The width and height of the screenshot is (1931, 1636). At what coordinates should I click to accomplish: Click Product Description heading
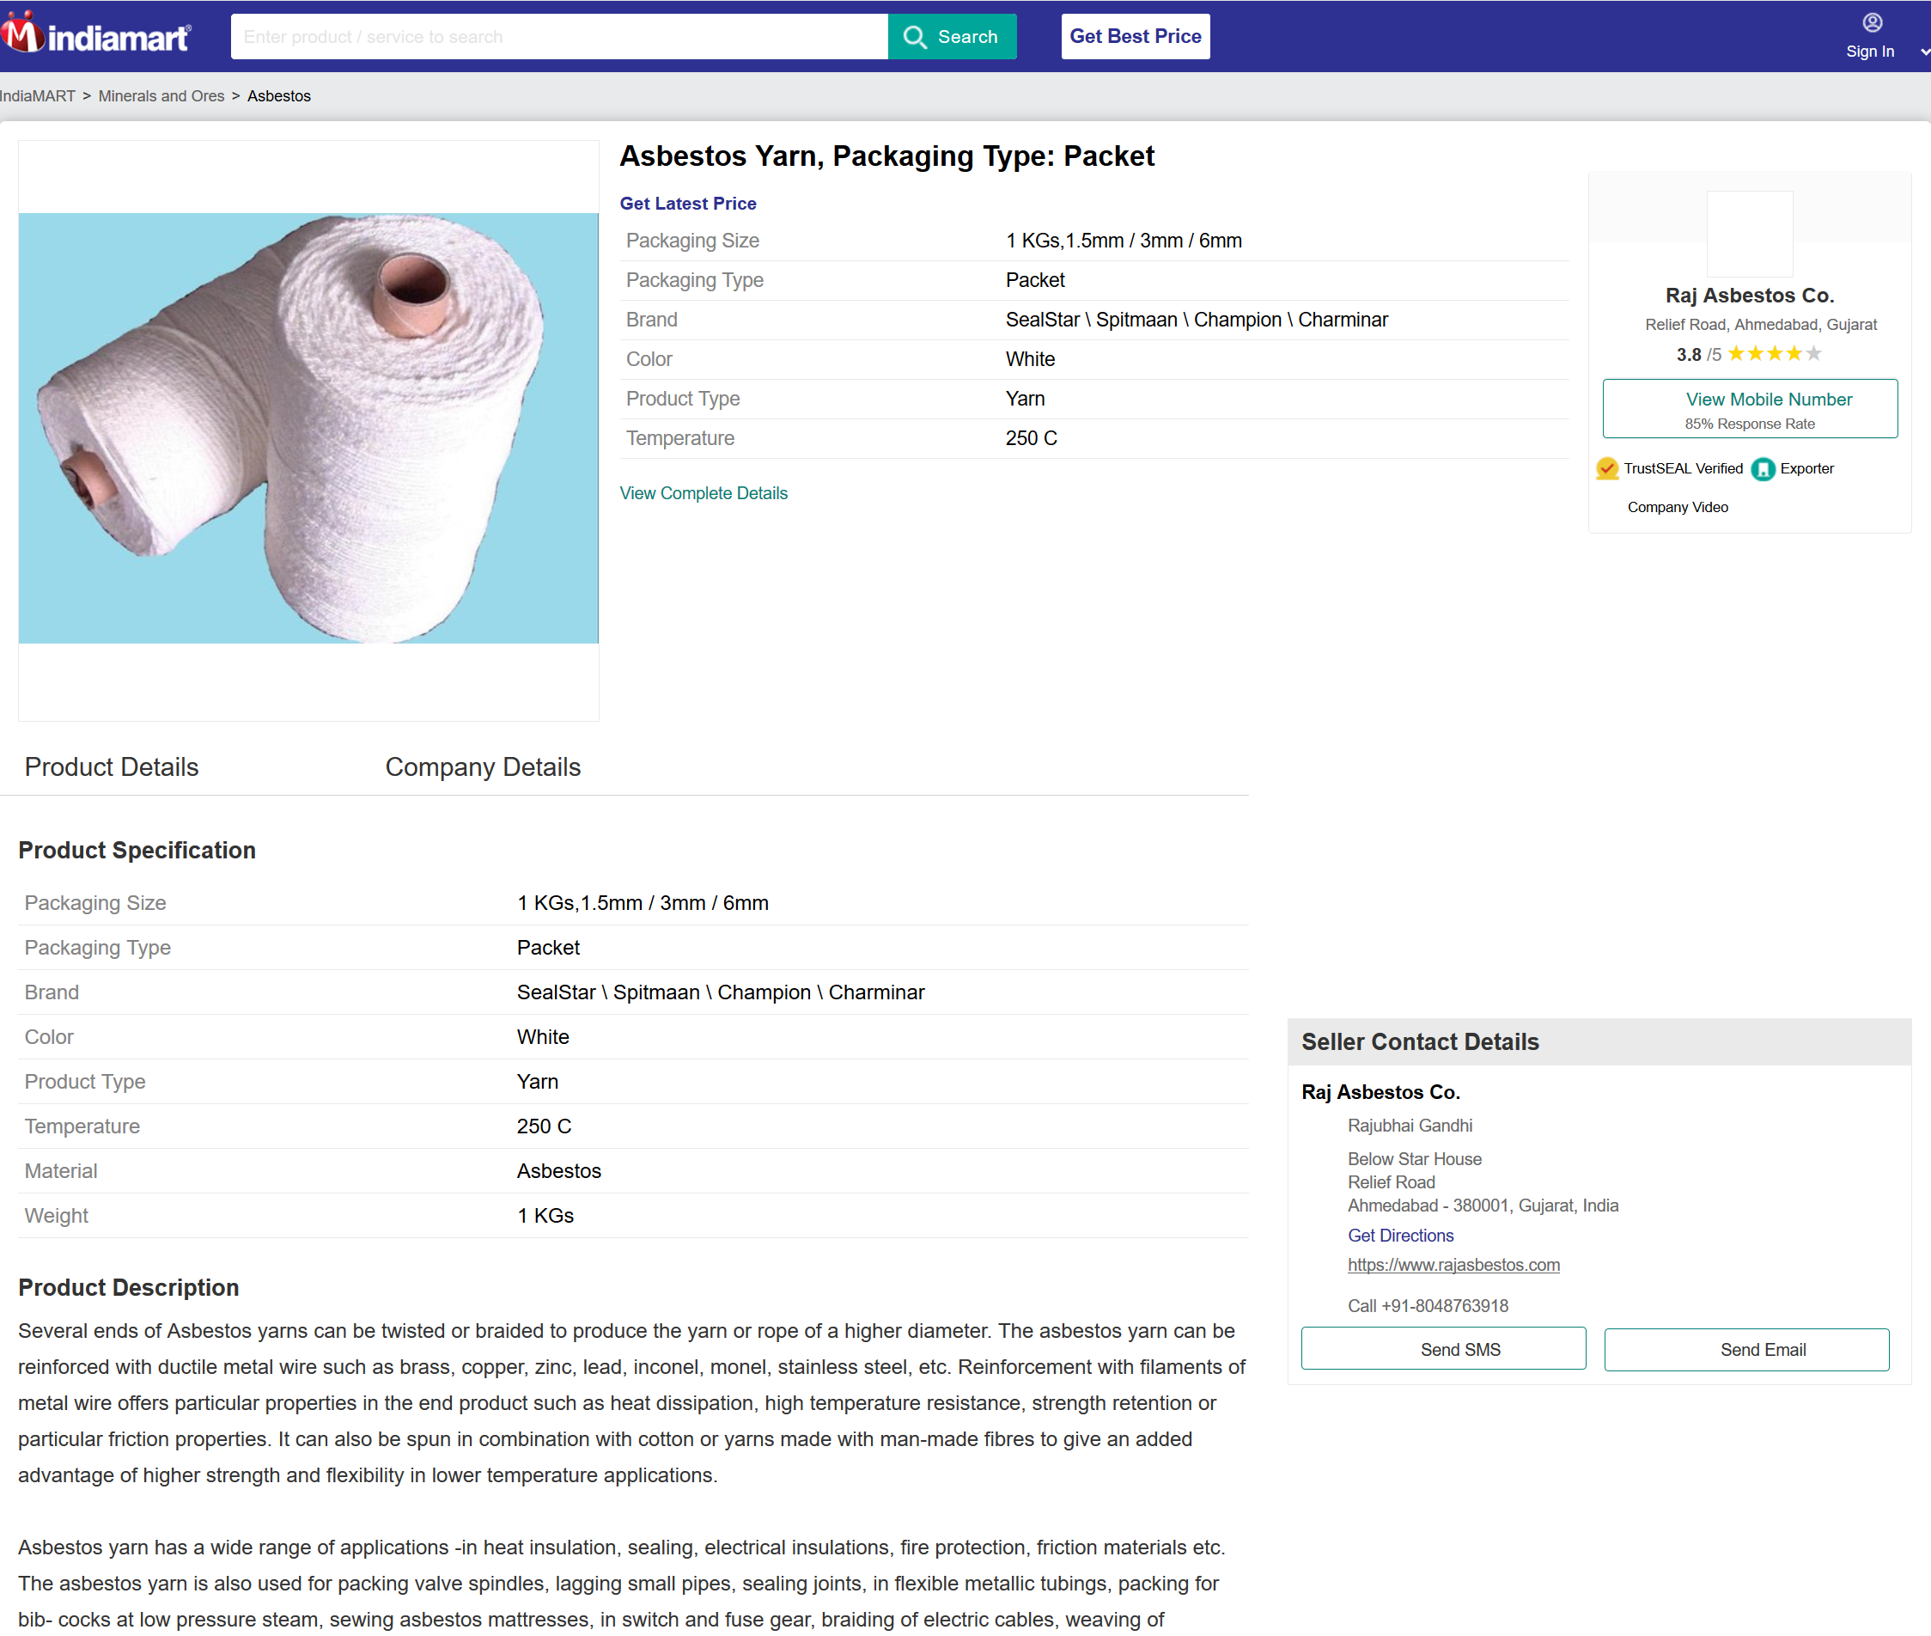[x=128, y=1287]
